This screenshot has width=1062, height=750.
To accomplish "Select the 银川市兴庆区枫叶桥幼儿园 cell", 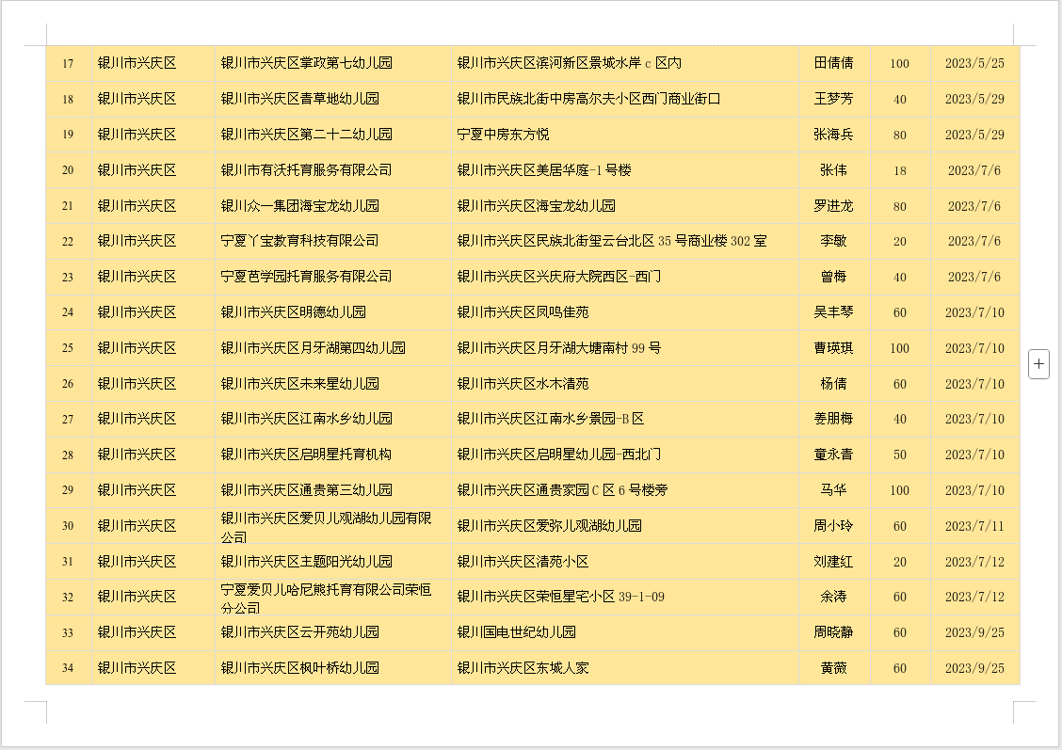I will tap(300, 668).
